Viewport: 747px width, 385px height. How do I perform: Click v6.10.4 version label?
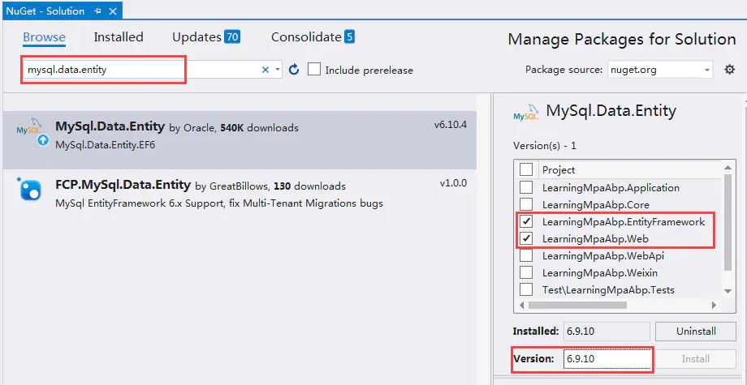pyautogui.click(x=450, y=126)
